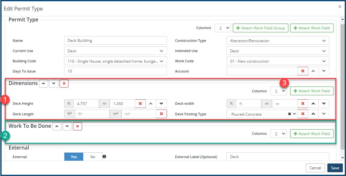Screen dimensions: 346x176
Task: Cancel editing the permit type
Action: point(315,168)
